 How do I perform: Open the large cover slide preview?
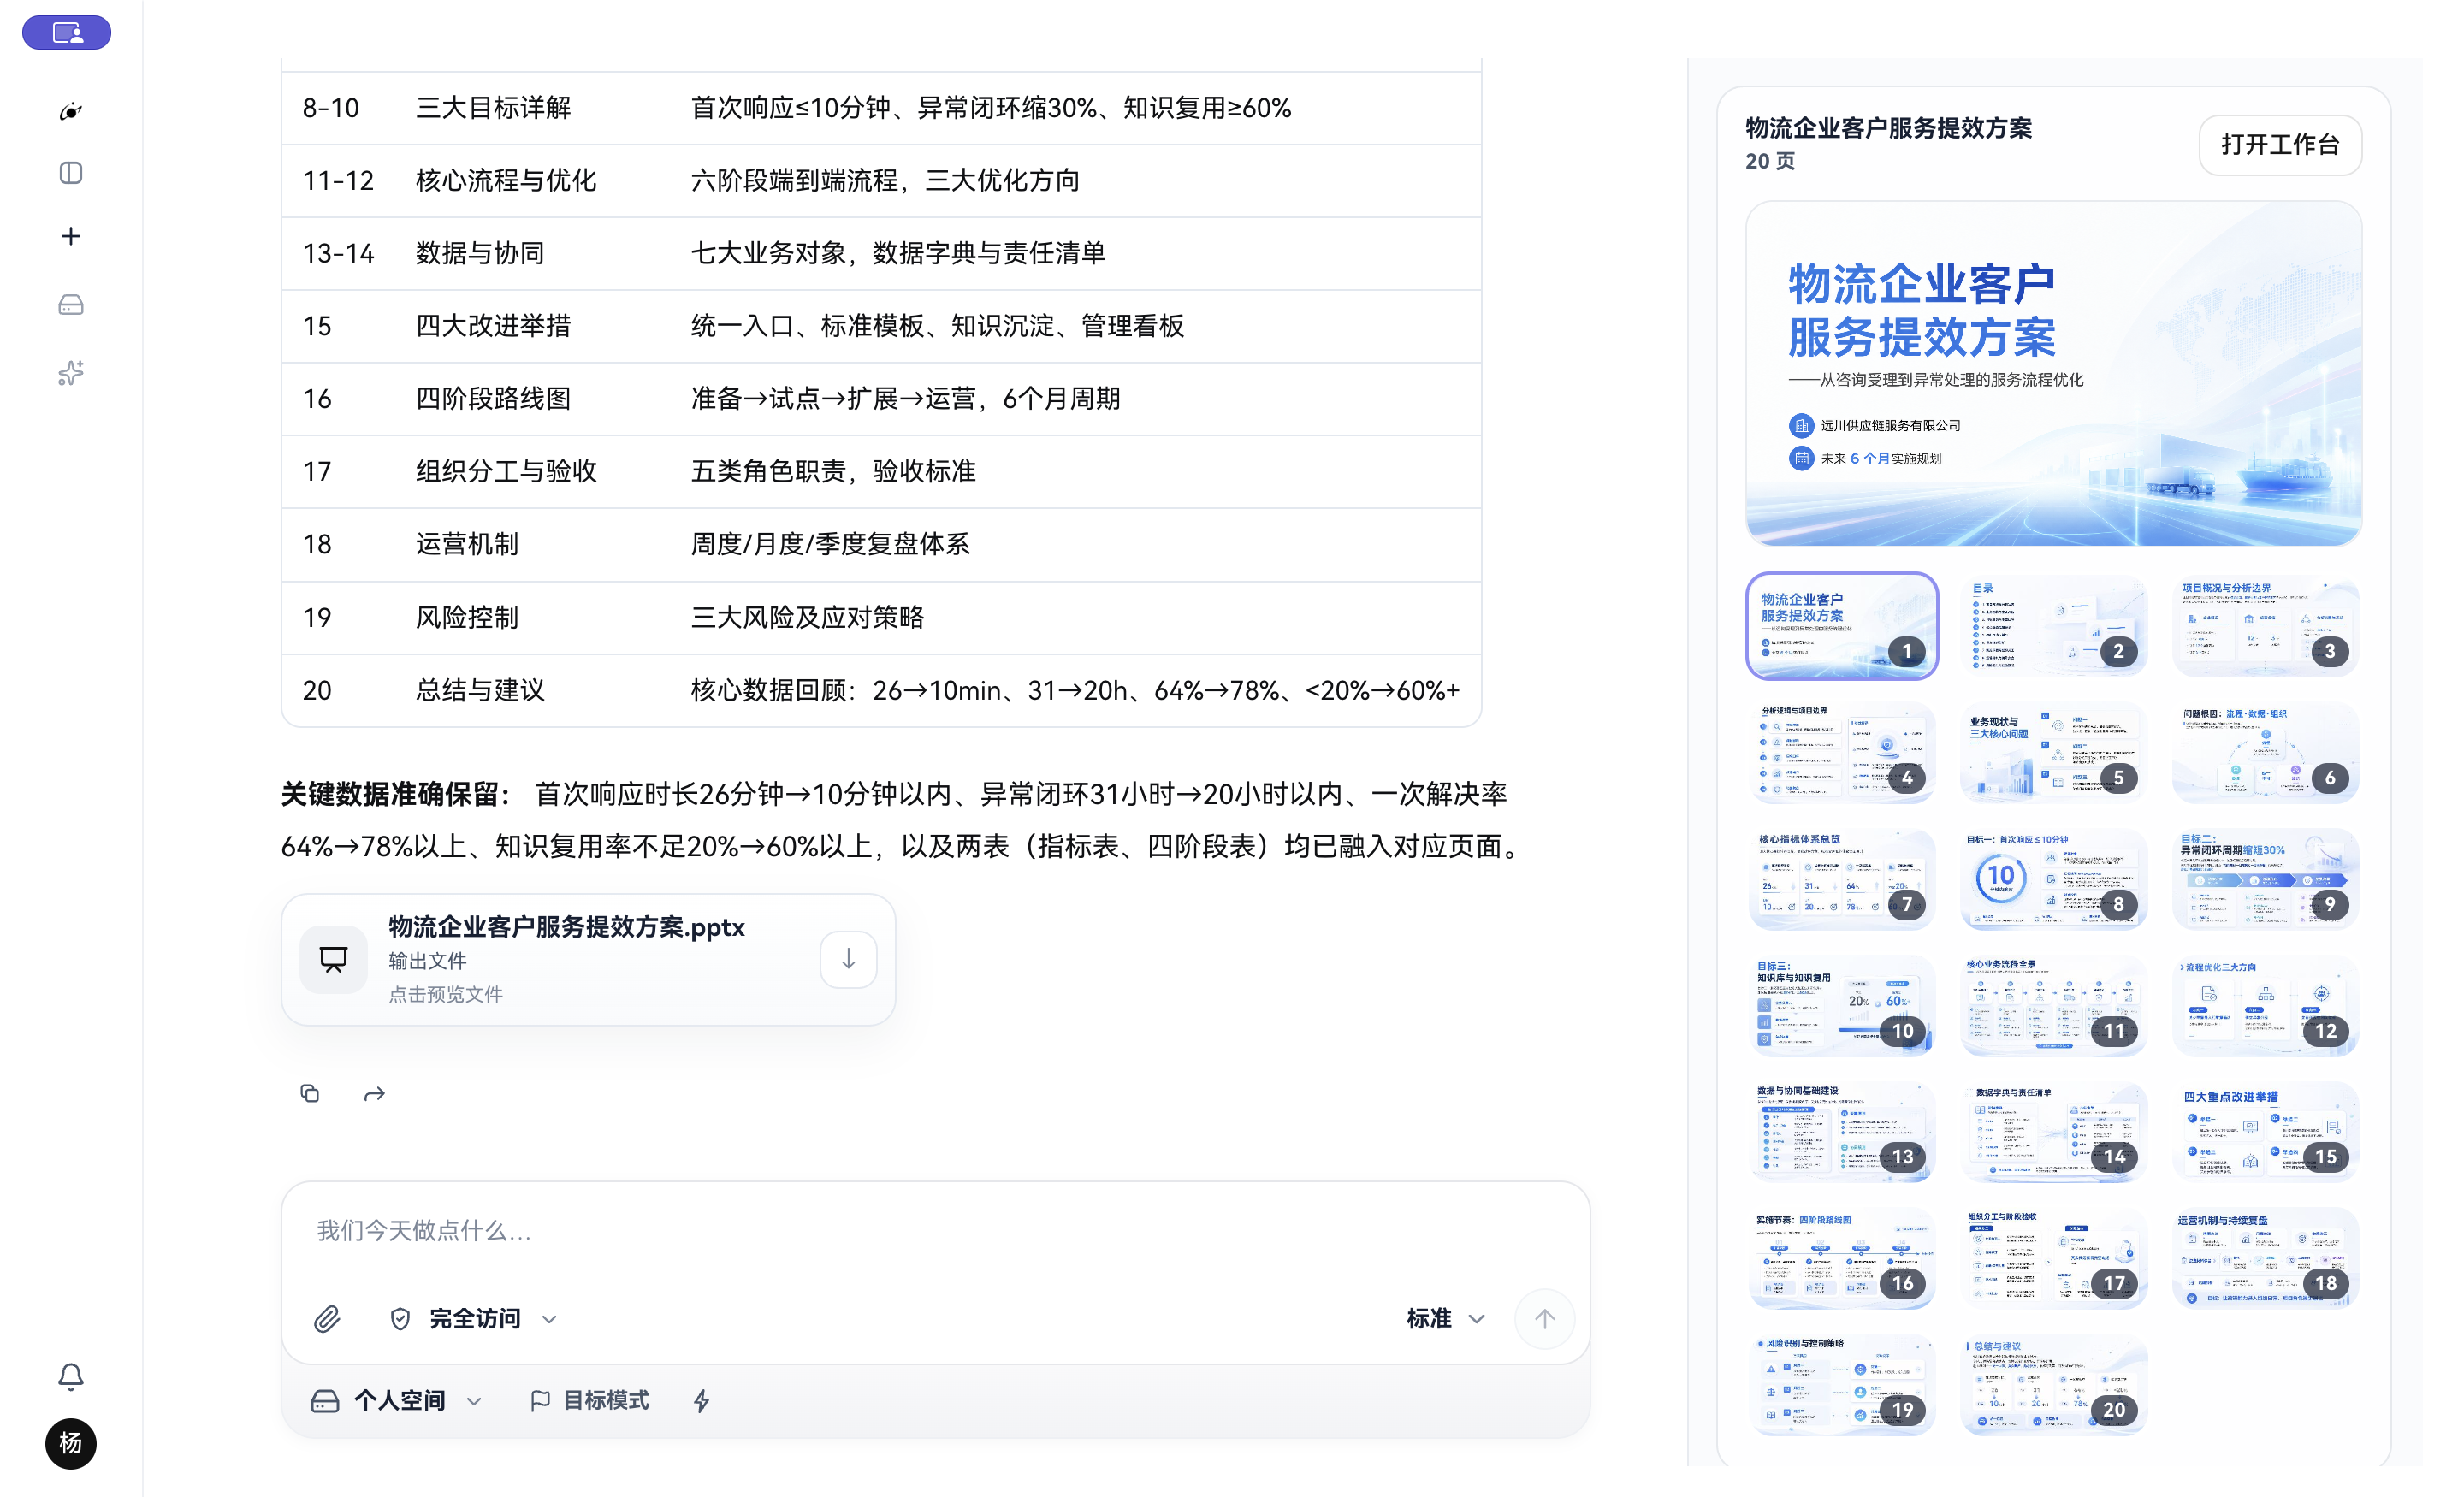click(x=2053, y=373)
